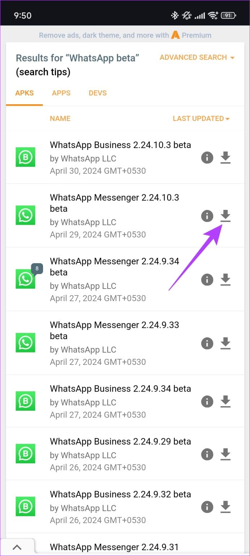Open the ADVANCED SEARCH dropdown

[197, 57]
